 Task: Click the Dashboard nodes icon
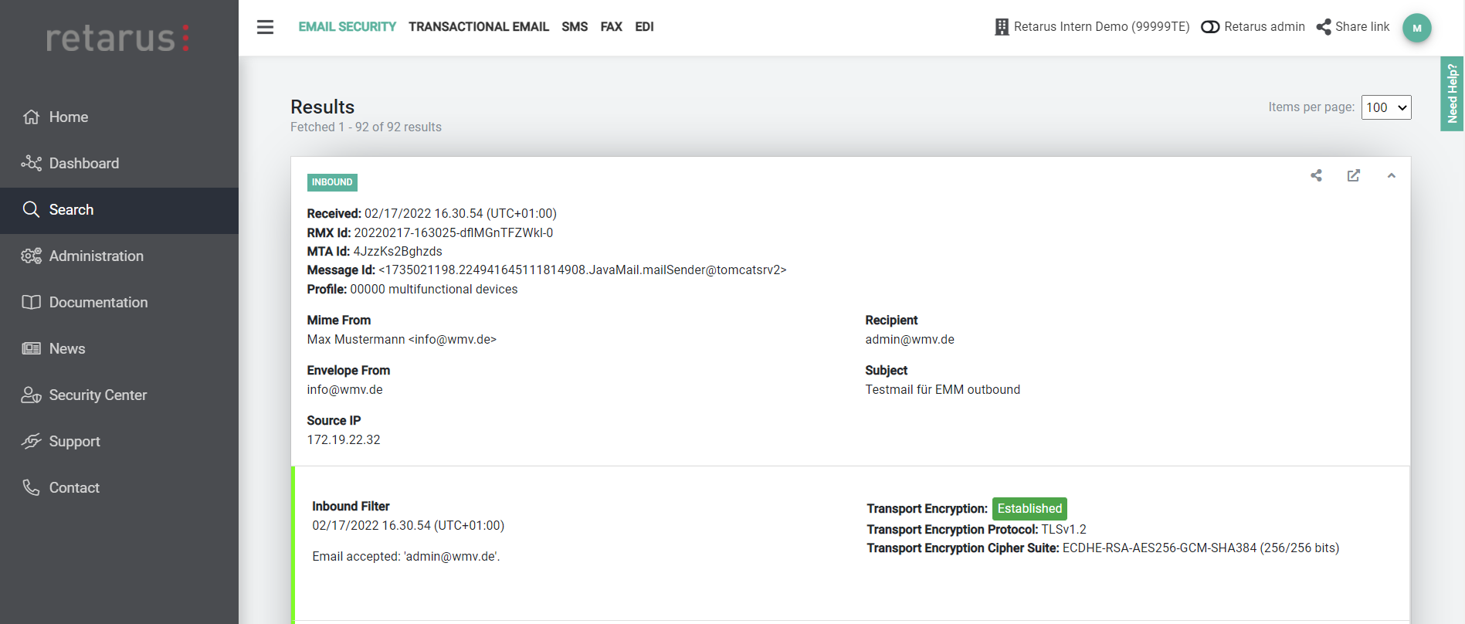(x=31, y=163)
